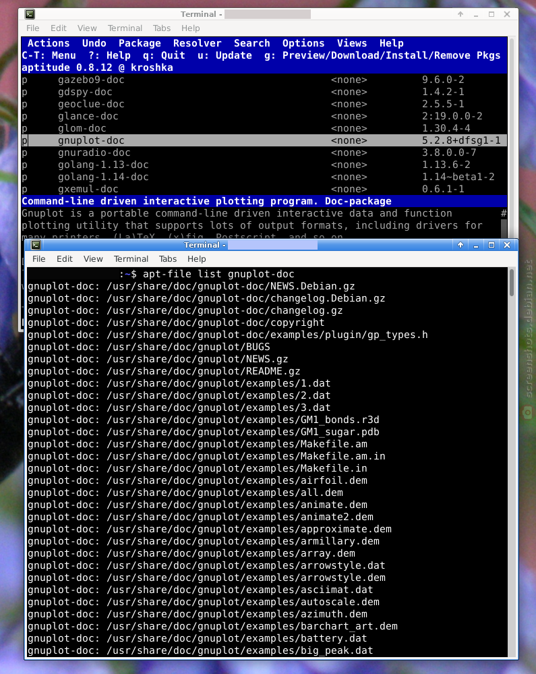Minimize the front terminal window

[476, 245]
